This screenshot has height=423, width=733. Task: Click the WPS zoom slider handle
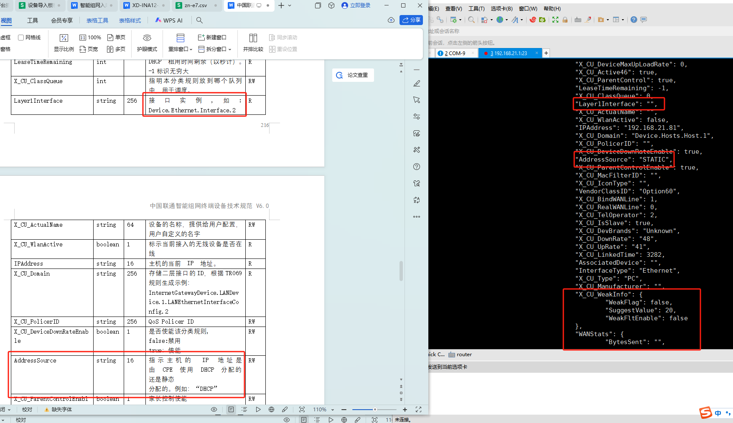(375, 410)
